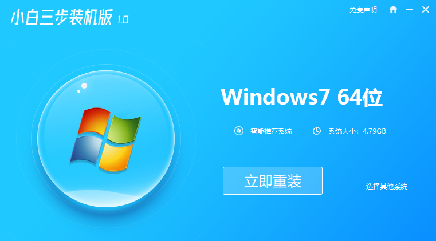The width and height of the screenshot is (436, 241).
Task: Click the small Windows icon beside 智能推荐系统
Action: coord(239,131)
